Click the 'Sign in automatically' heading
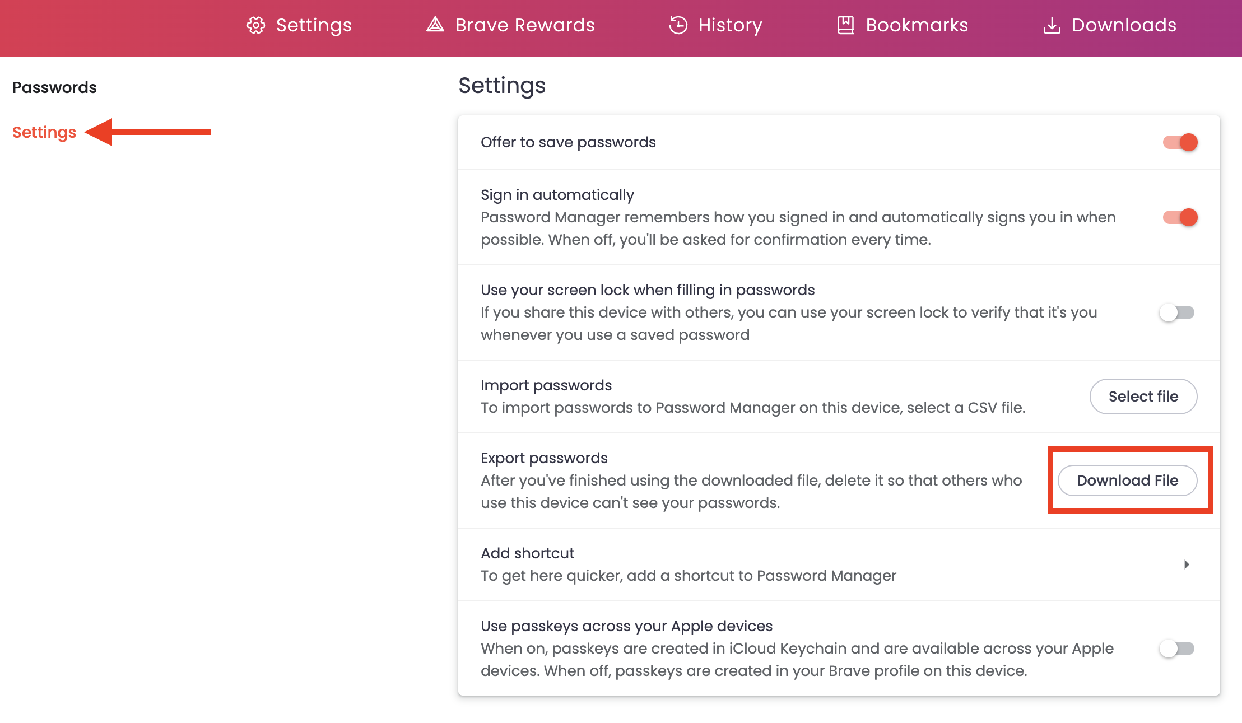1242x723 pixels. coord(557,195)
